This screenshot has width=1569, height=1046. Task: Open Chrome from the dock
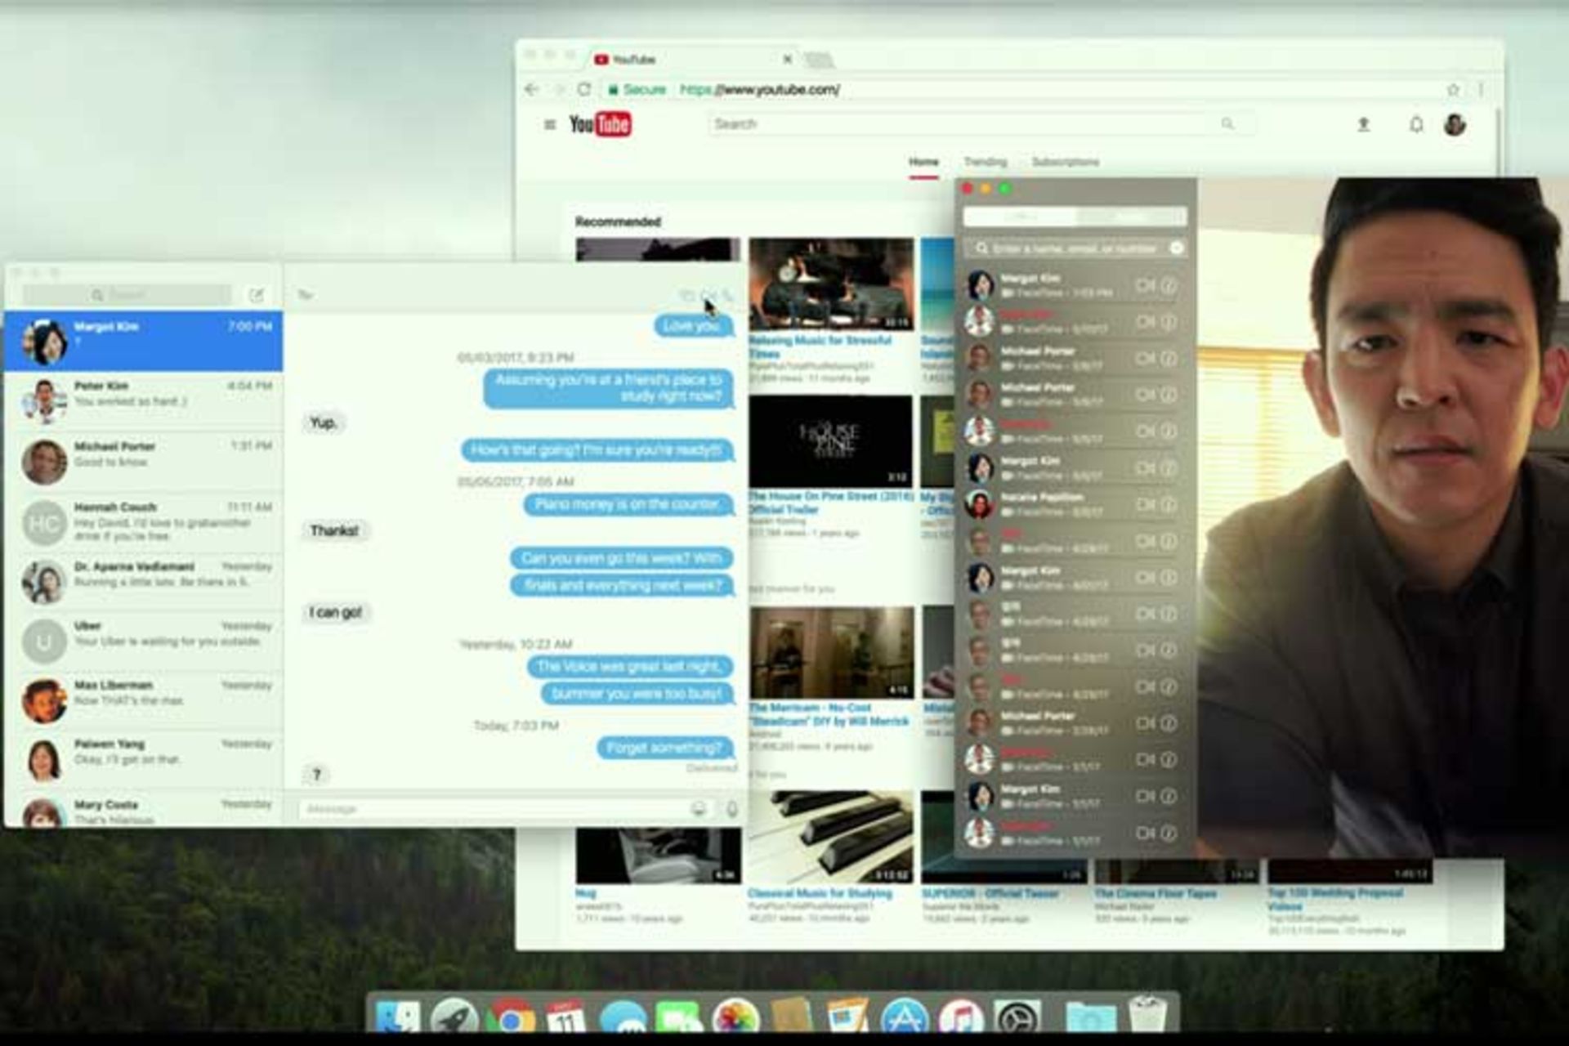[511, 1020]
